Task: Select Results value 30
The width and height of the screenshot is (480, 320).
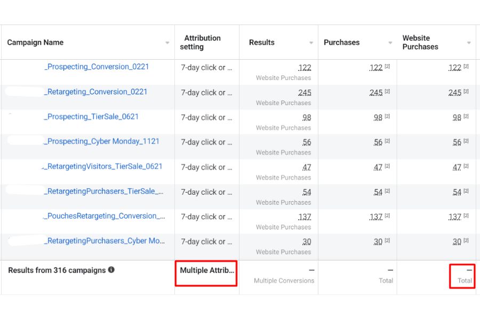Action: pyautogui.click(x=307, y=242)
